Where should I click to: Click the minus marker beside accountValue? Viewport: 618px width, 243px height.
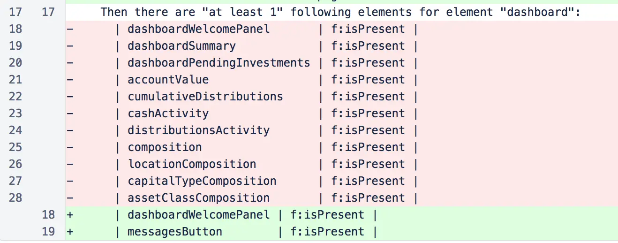coord(70,80)
